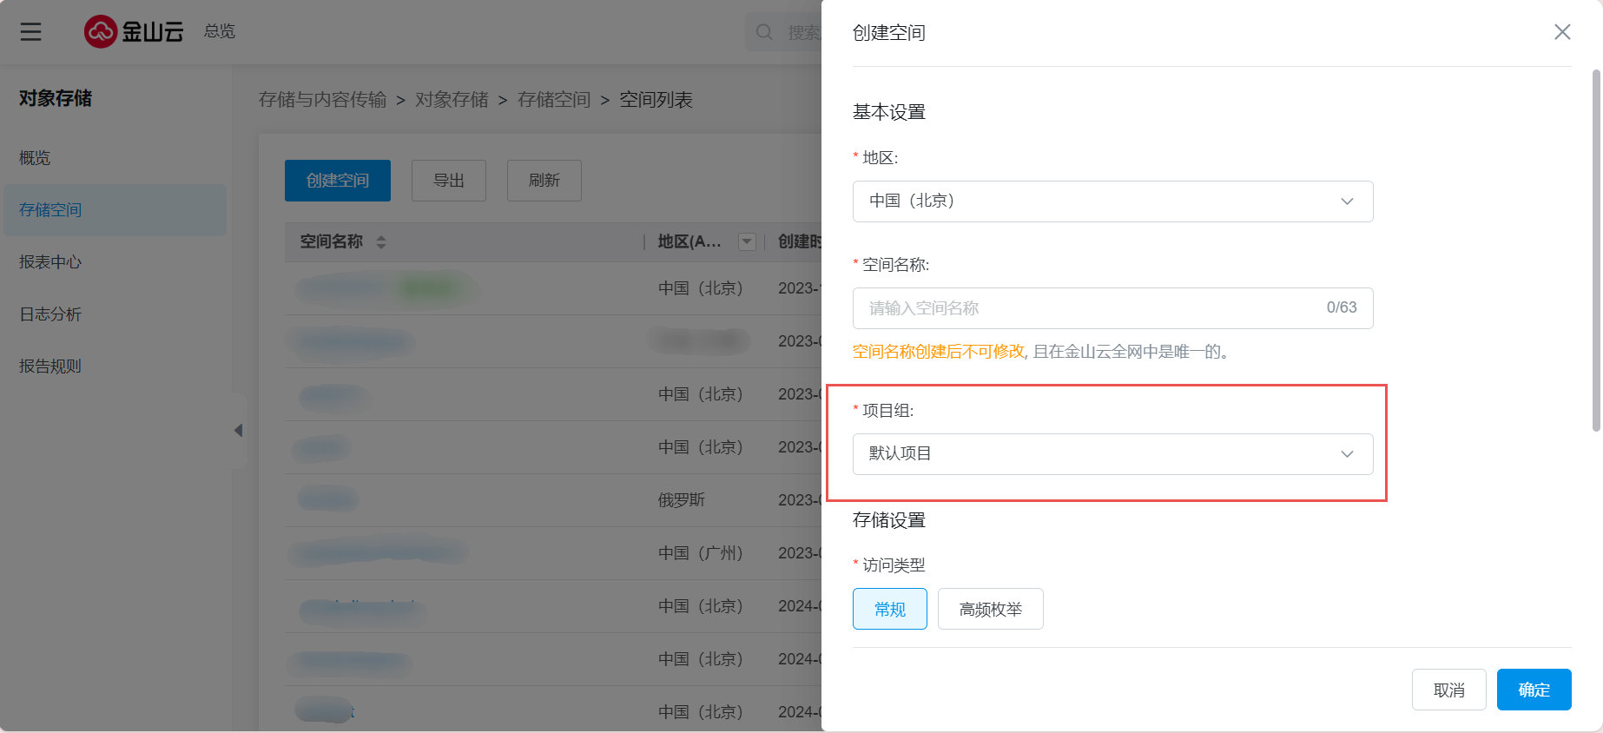The image size is (1603, 733).
Task: Click the 取消 button
Action: point(1448,690)
